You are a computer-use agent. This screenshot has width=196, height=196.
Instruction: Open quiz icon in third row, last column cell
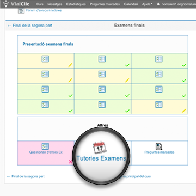pos(159,89)
